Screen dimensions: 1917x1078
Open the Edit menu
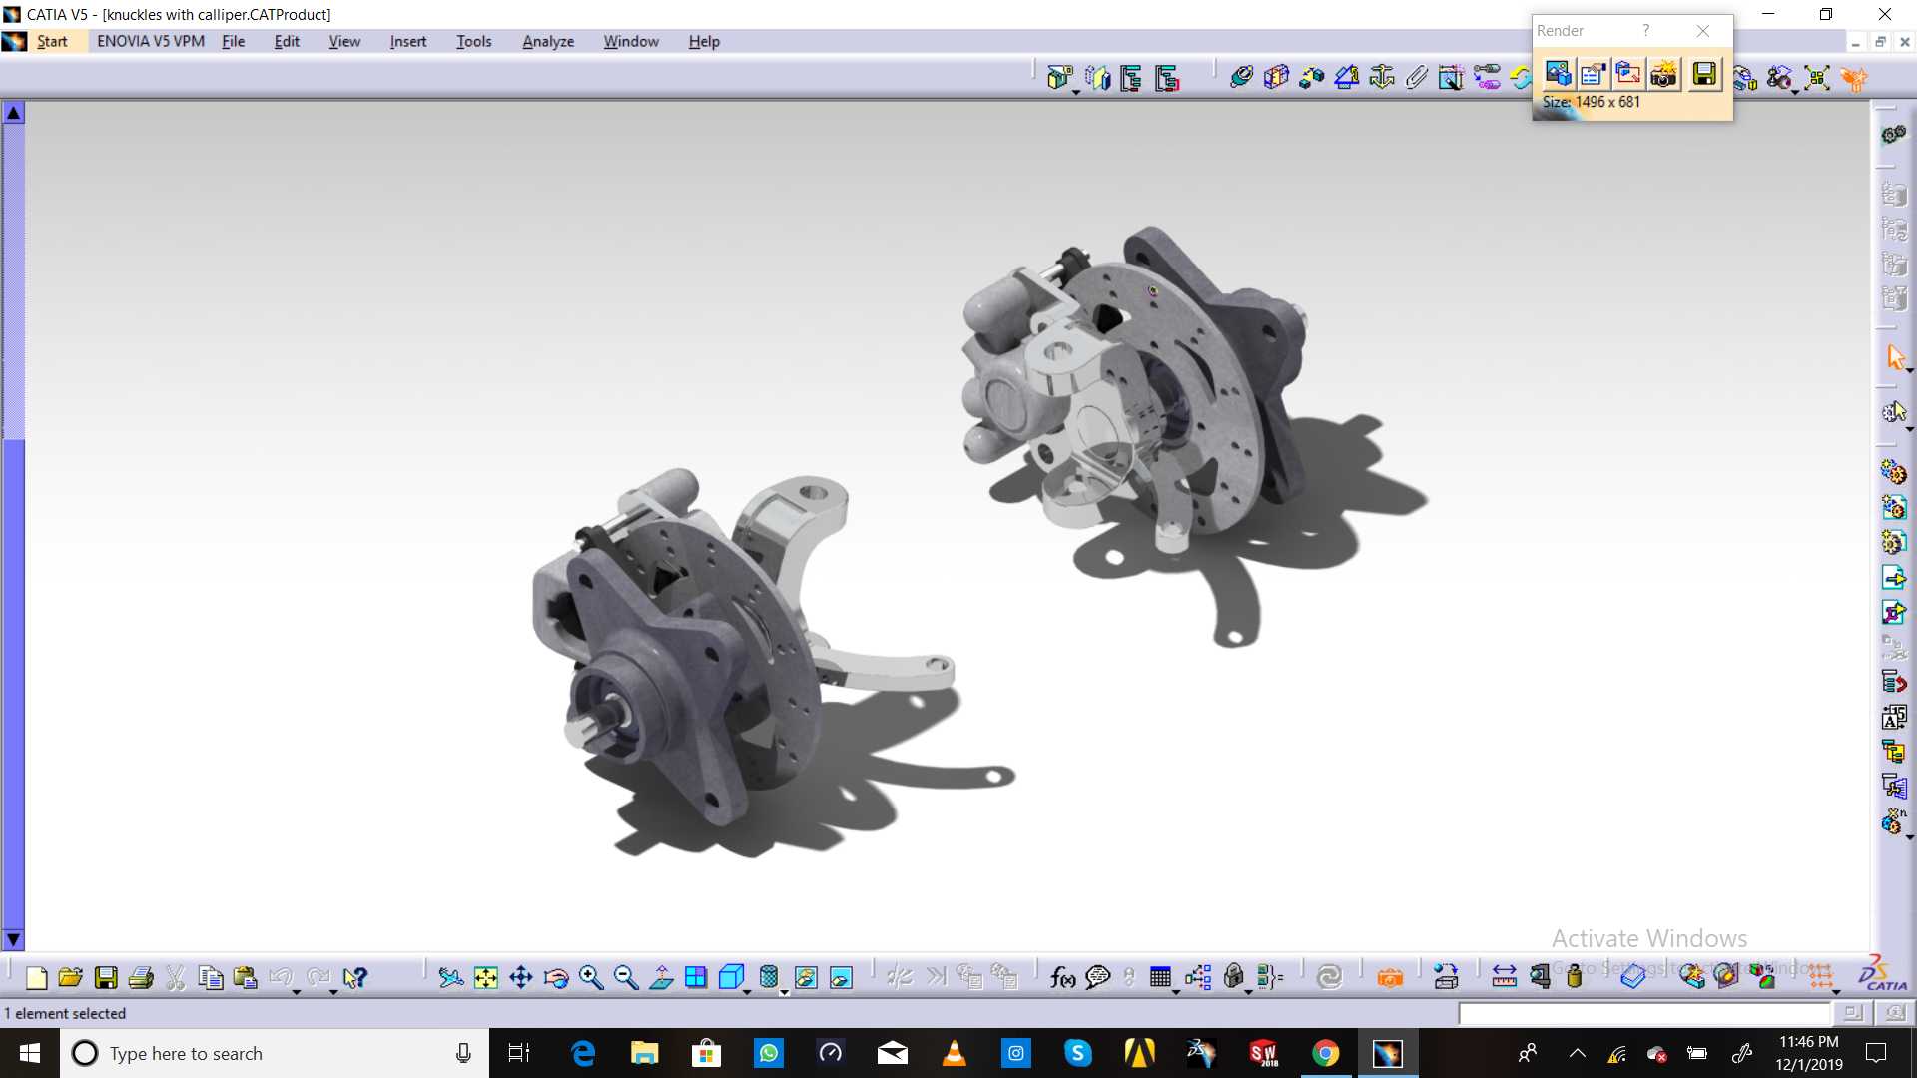pos(287,41)
